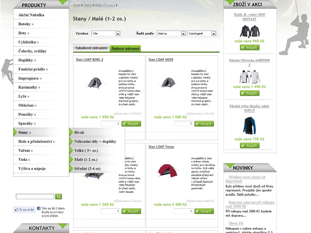
Task: Choose Bivak in the Stany submenu
Action: point(79,132)
